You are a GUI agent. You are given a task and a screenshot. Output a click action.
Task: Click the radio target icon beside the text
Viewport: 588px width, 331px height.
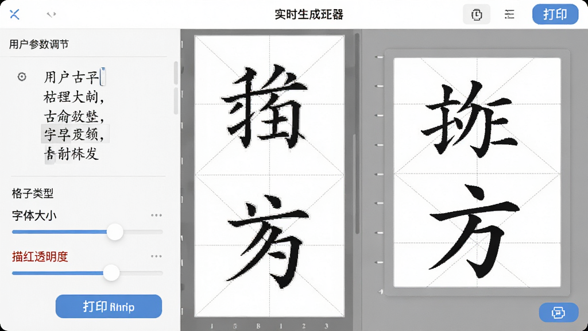click(x=22, y=77)
